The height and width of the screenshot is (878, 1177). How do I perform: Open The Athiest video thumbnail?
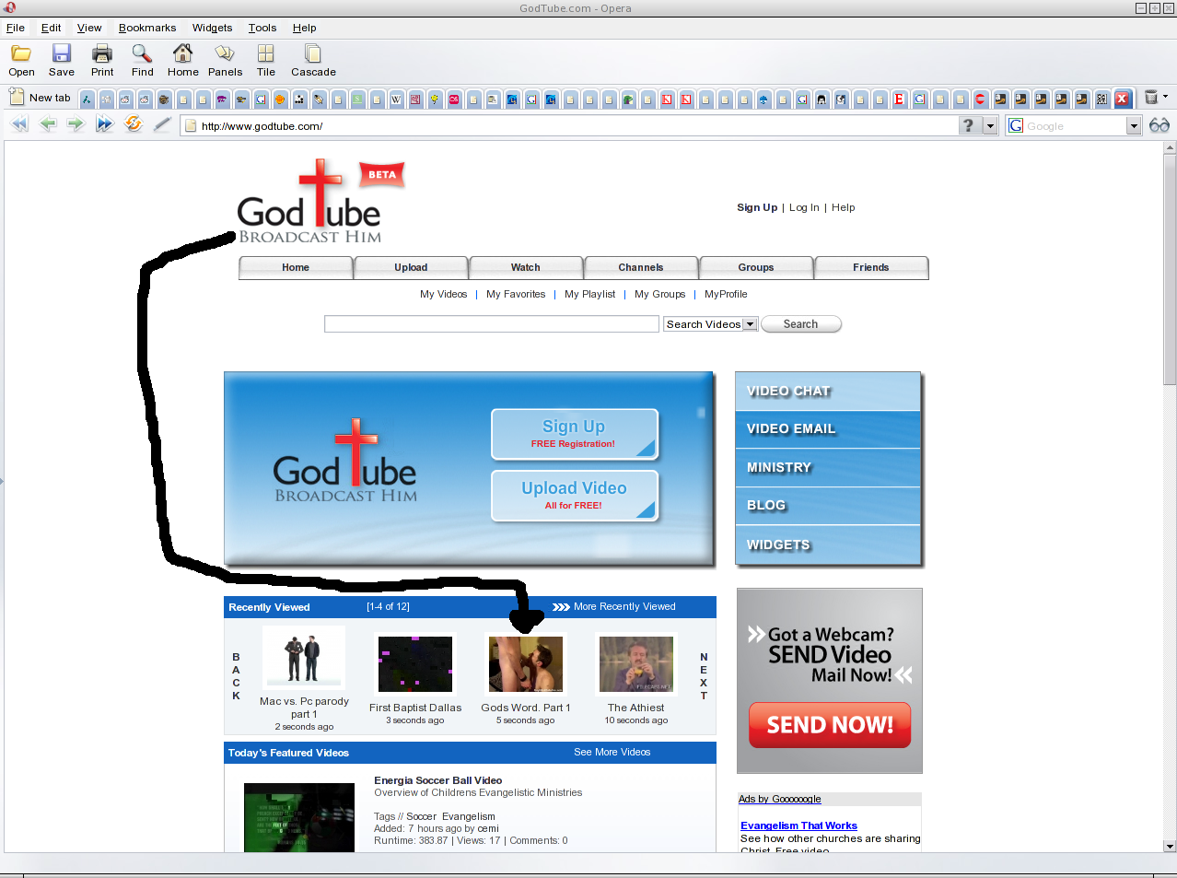click(x=636, y=664)
